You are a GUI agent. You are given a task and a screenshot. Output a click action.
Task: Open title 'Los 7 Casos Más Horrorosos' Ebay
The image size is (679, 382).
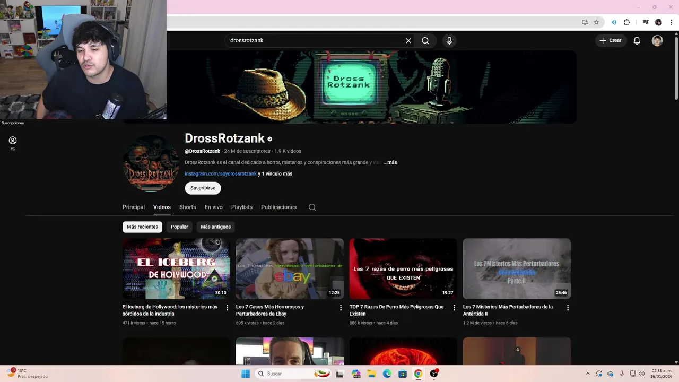[270, 310]
